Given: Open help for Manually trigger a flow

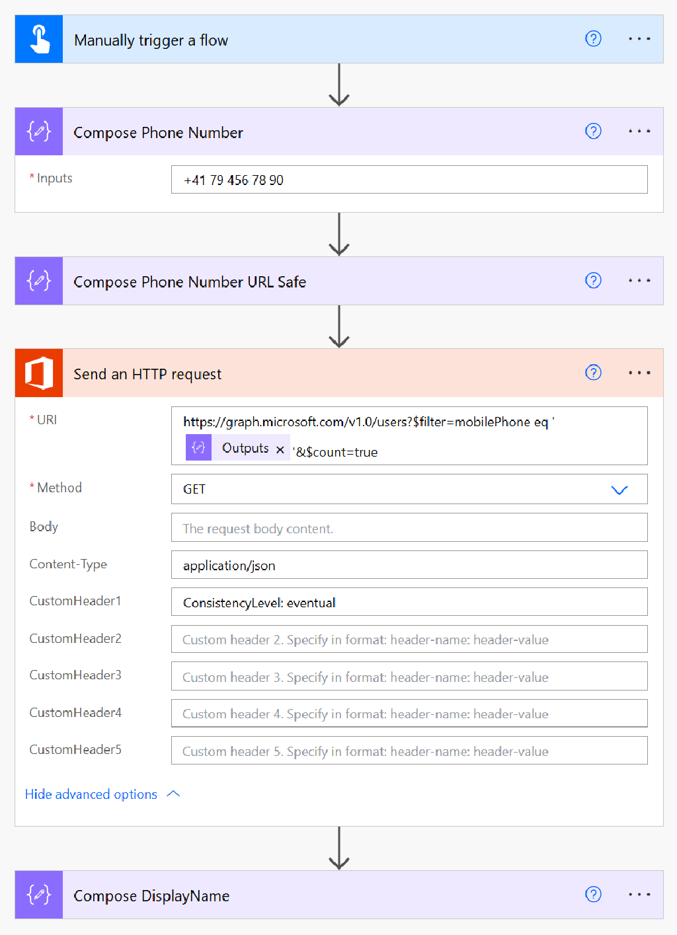Looking at the screenshot, I should pos(593,39).
